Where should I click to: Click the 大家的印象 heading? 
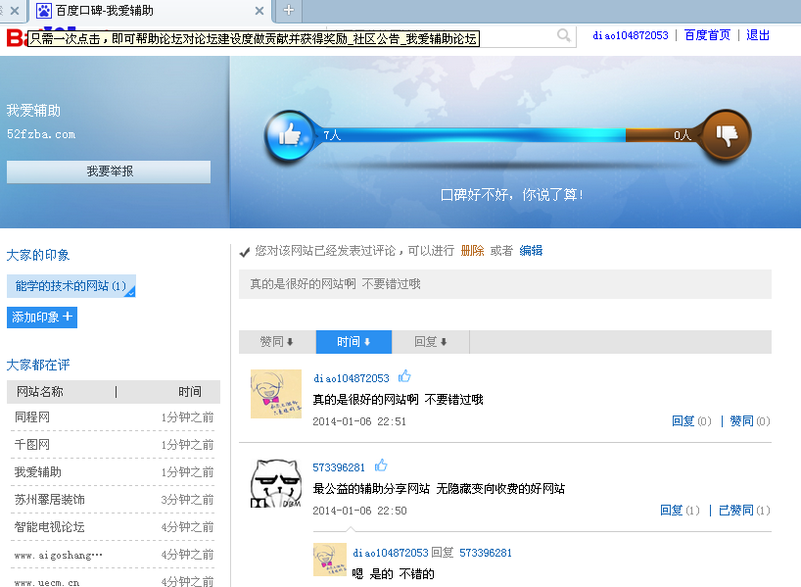point(38,255)
